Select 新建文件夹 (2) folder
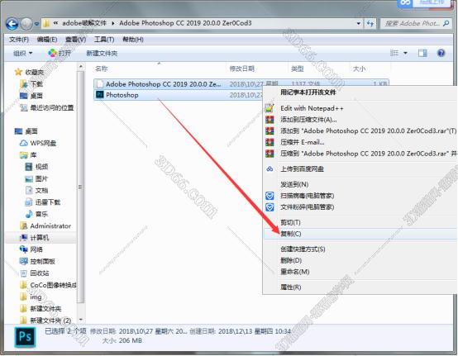Image resolution: width=458 pixels, height=356 pixels. pyautogui.click(x=45, y=320)
